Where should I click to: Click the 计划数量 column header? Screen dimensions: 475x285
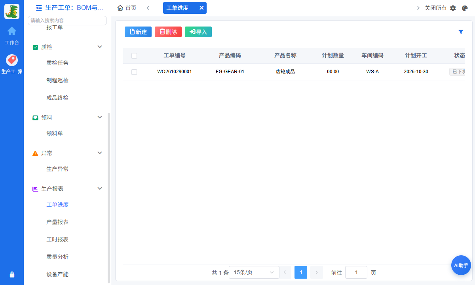pyautogui.click(x=333, y=56)
